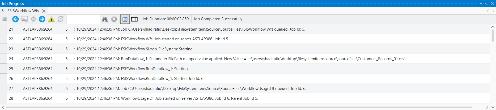The image size is (496, 110).
Task: Switch to the grid table view
Action: point(134,19)
